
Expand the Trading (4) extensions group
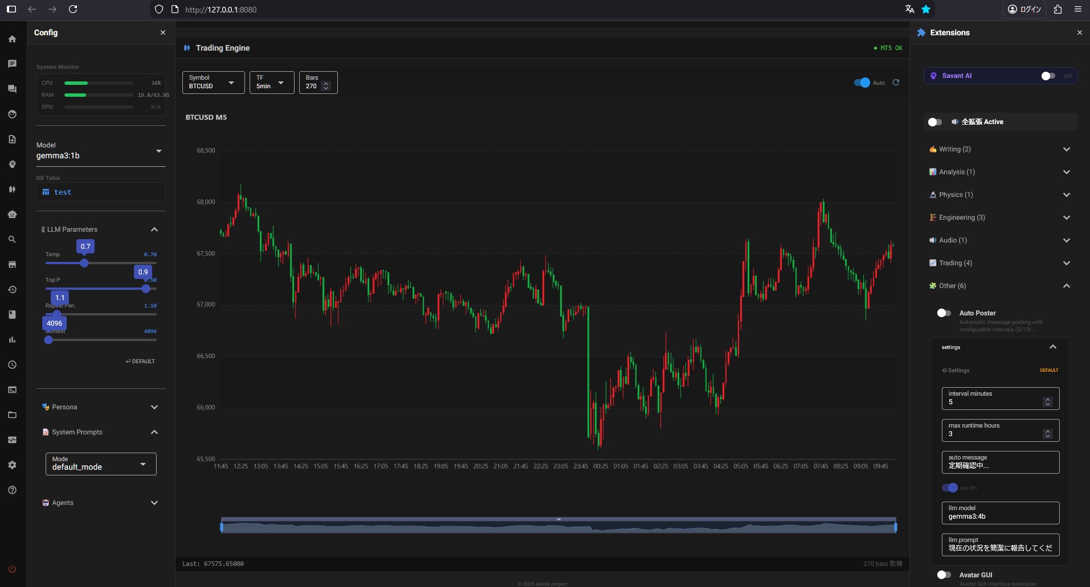click(x=1000, y=263)
